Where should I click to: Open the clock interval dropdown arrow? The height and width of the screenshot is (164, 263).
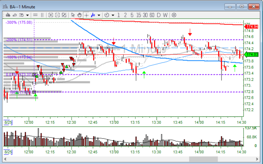pyautogui.click(x=113, y=15)
